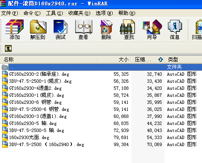Select the parent folder '..' icon
The width and height of the screenshot is (202, 163).
[x=5, y=67]
